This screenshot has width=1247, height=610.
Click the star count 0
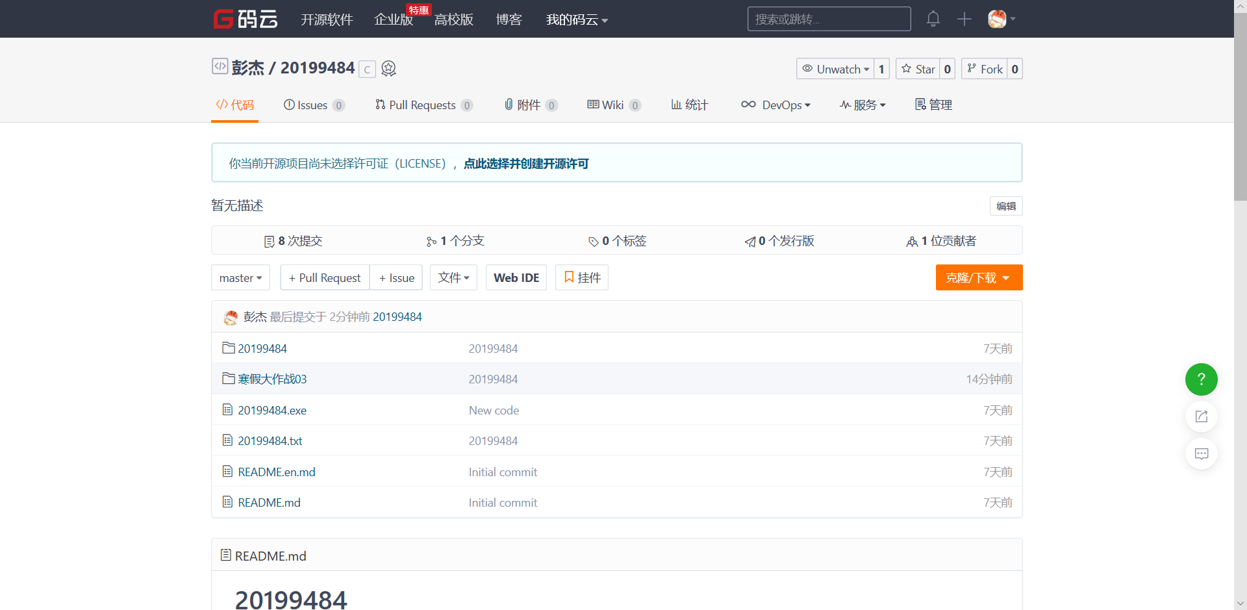[x=948, y=69]
